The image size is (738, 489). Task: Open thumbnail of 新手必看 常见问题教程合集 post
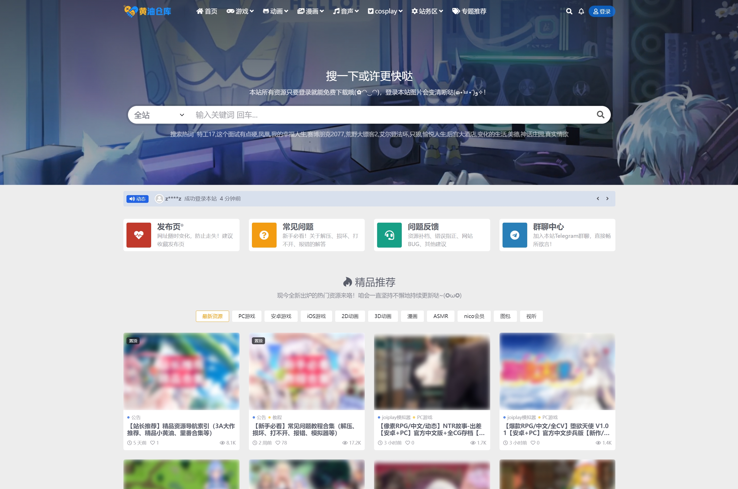pos(306,371)
